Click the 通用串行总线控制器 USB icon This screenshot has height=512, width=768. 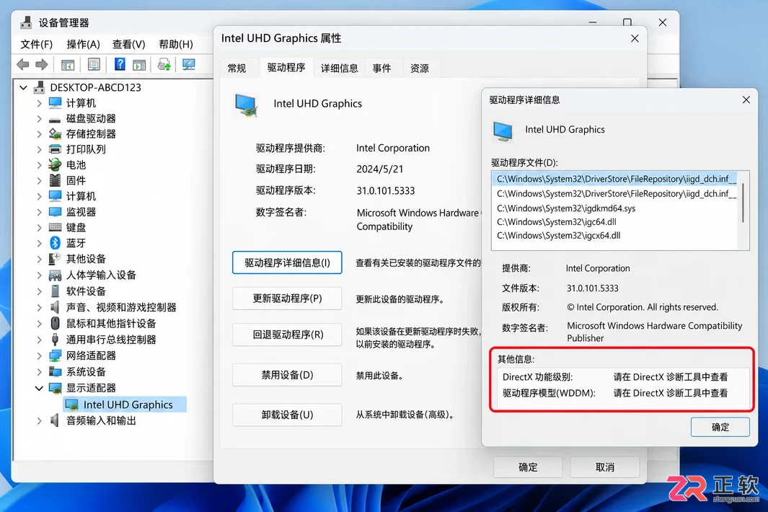click(x=55, y=340)
